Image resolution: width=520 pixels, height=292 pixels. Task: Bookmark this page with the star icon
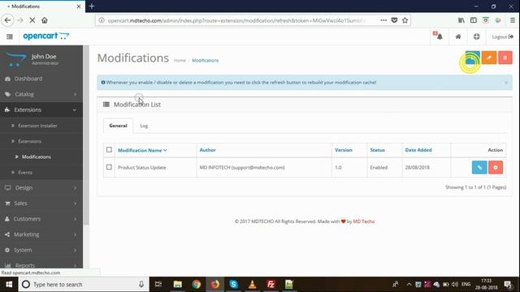click(405, 20)
